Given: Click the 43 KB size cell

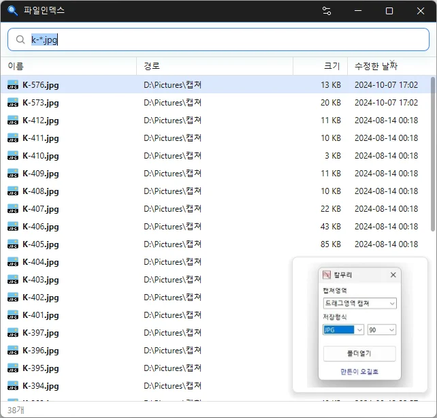Looking at the screenshot, I should [x=331, y=226].
